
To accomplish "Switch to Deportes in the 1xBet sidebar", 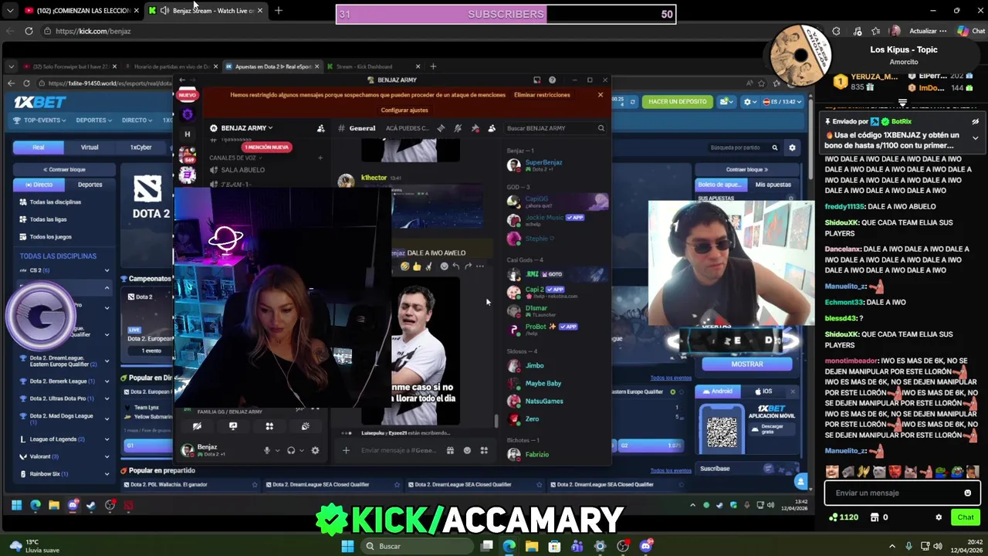I will point(90,185).
